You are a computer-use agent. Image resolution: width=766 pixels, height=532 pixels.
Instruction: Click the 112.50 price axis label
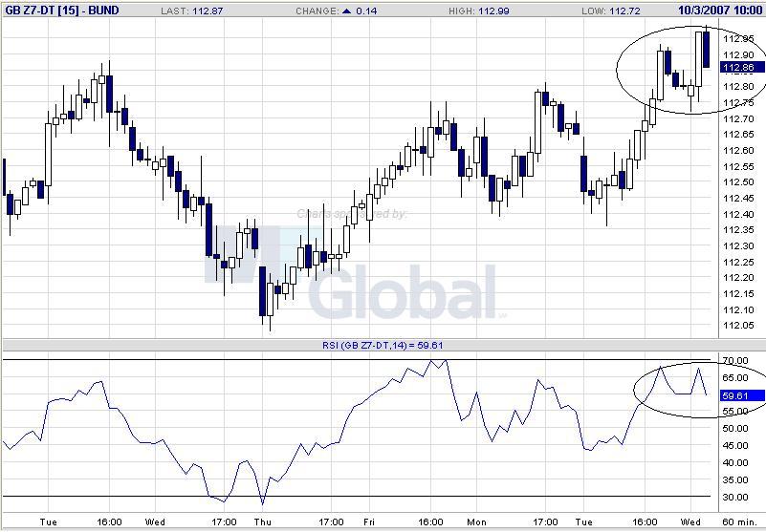click(738, 182)
